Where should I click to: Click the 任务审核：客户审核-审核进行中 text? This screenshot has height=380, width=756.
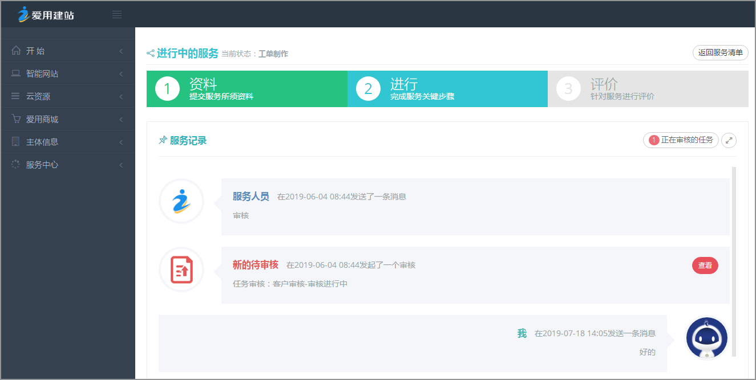(290, 284)
